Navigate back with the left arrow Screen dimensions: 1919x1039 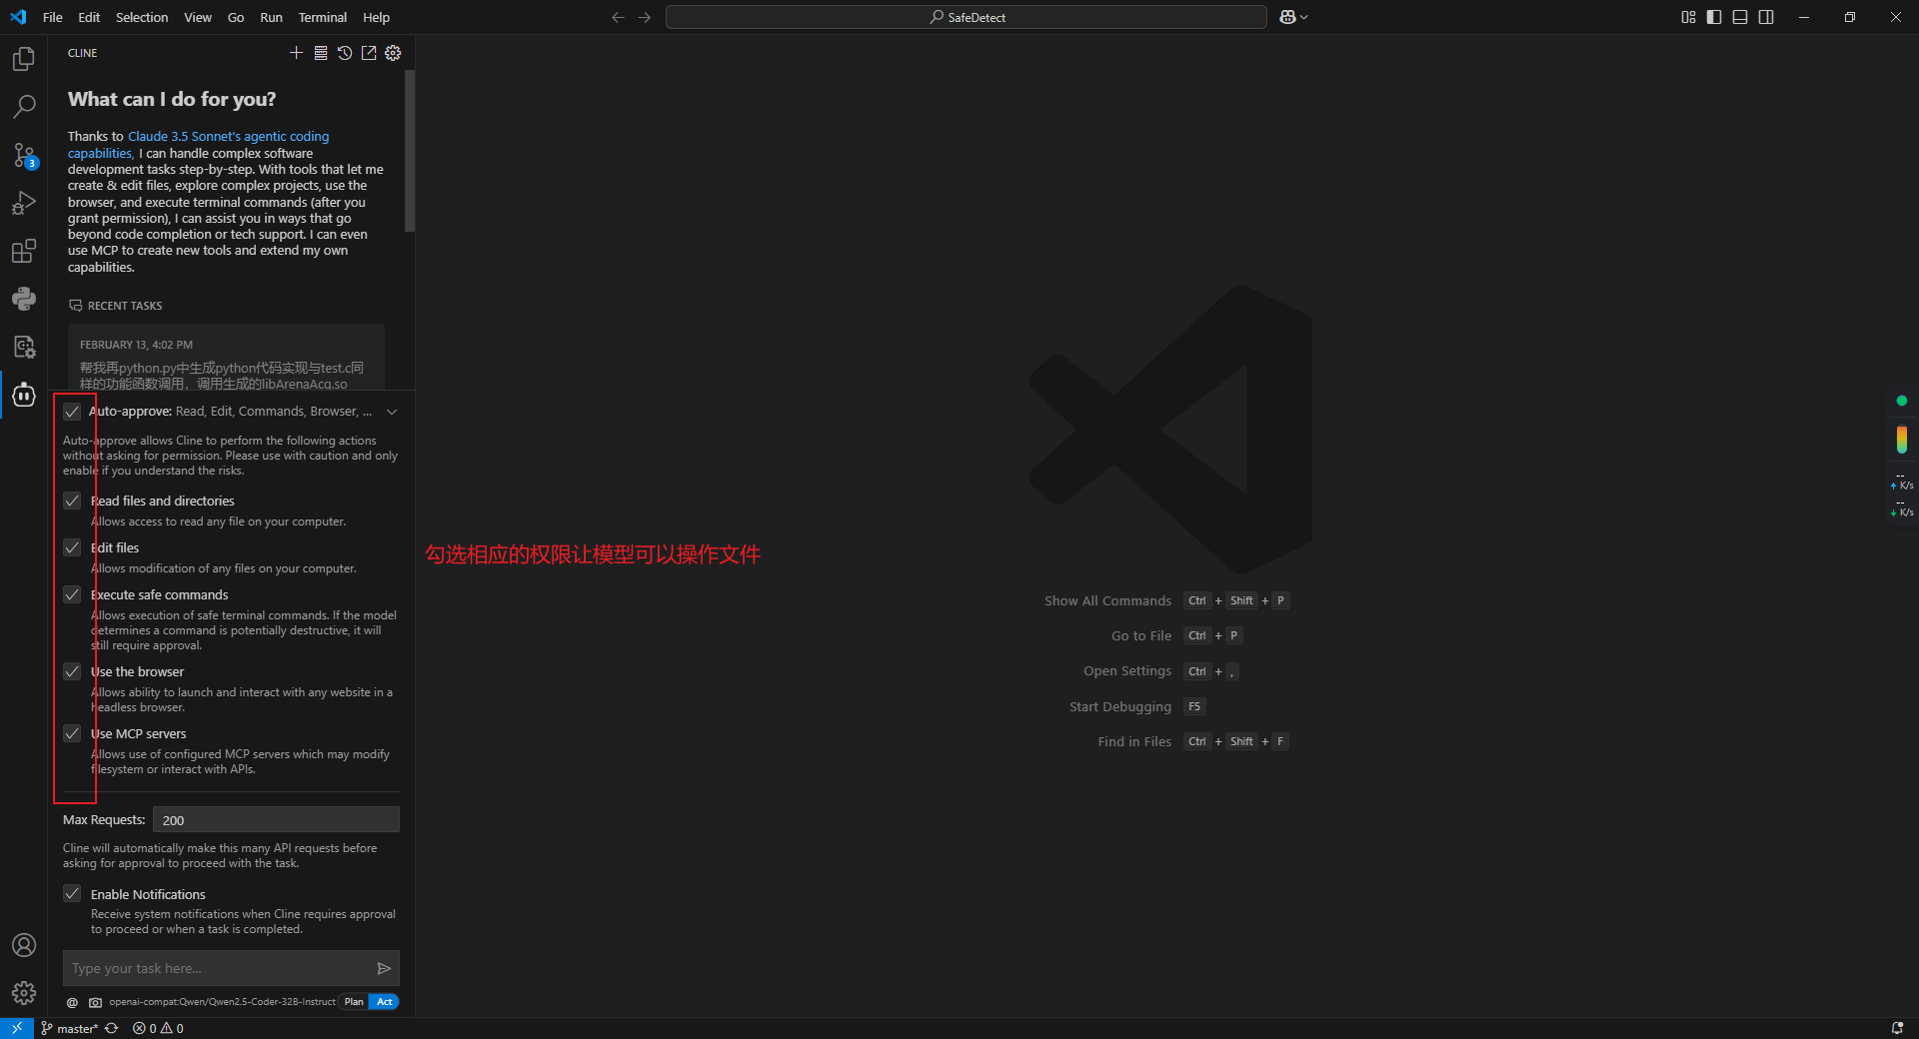[x=619, y=17]
